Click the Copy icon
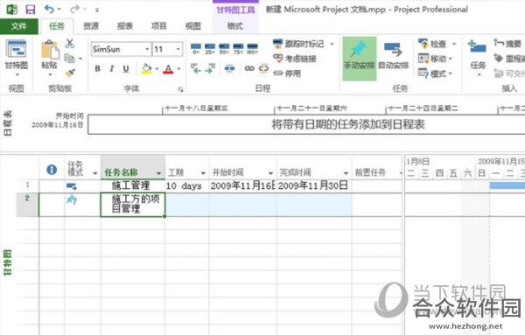Viewport: 525px width, 335px height. pos(69,59)
